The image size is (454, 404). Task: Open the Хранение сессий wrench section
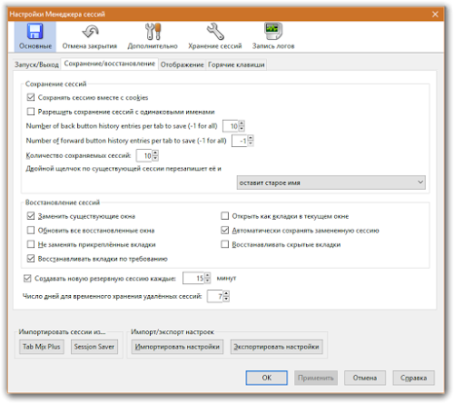(x=215, y=36)
